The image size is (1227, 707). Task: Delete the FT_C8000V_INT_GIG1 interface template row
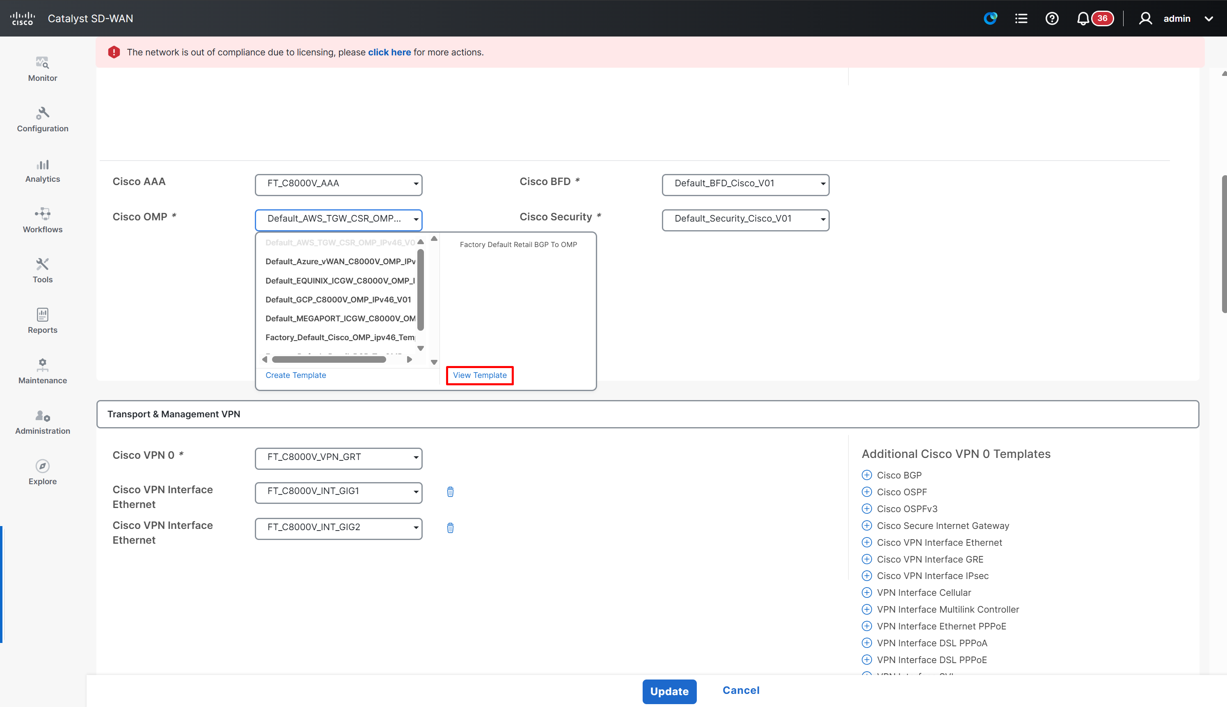pos(450,492)
